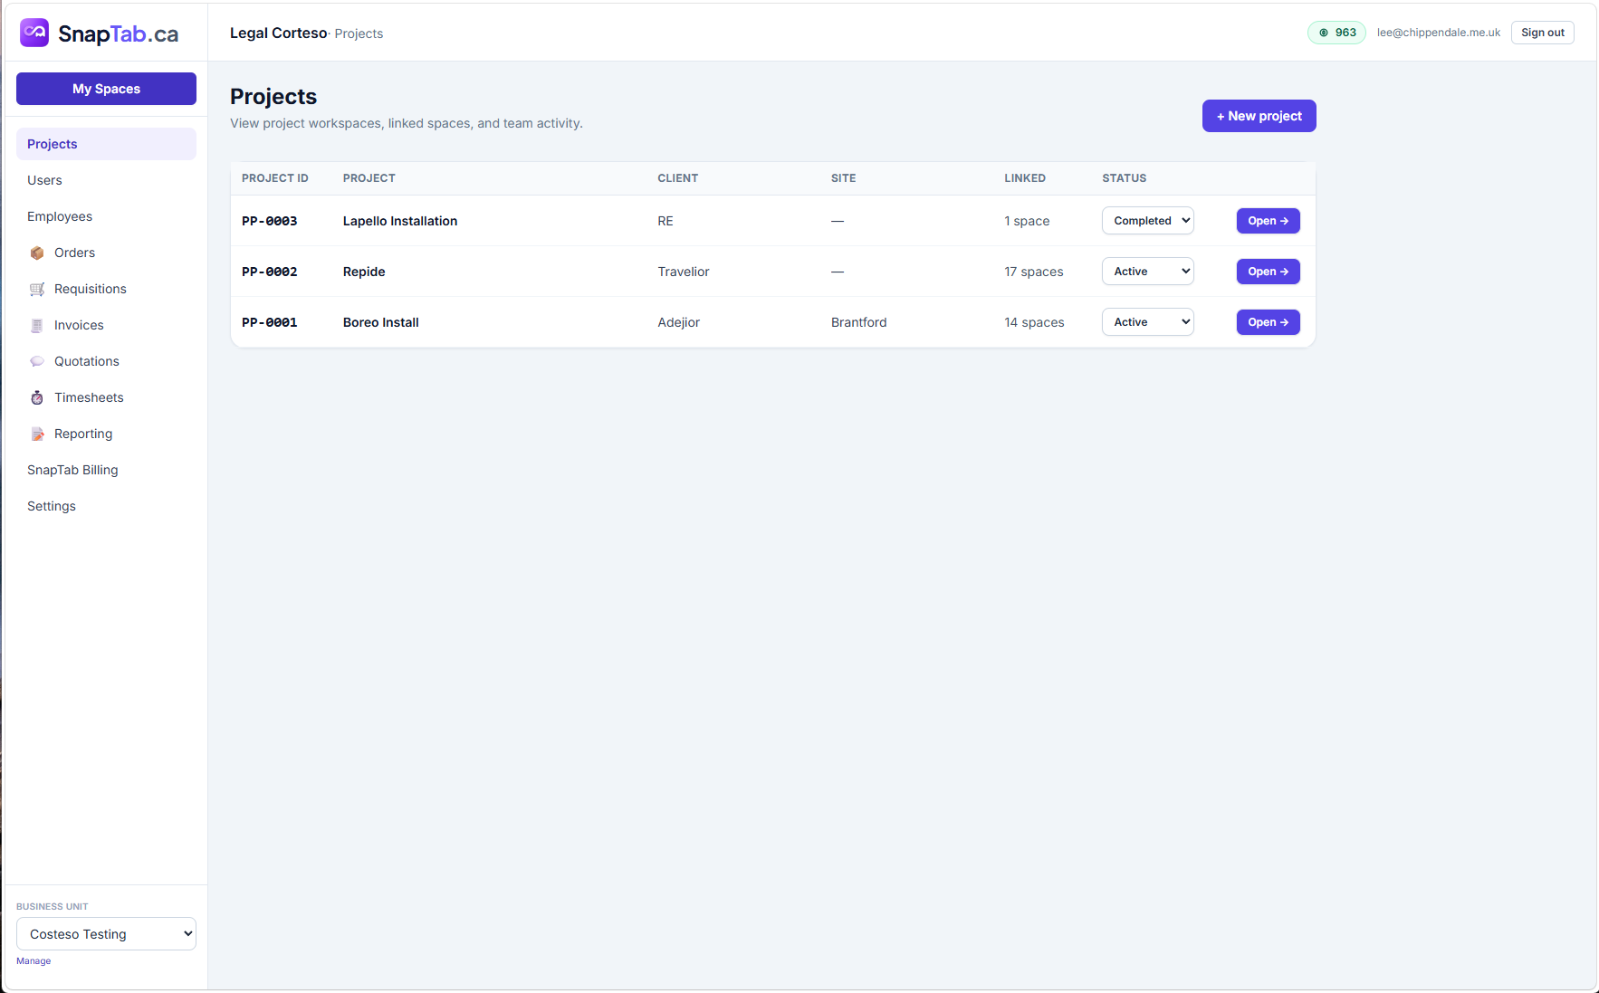Viewport: 1599px width, 993px height.
Task: Click project ID PP-0002
Action: (269, 272)
